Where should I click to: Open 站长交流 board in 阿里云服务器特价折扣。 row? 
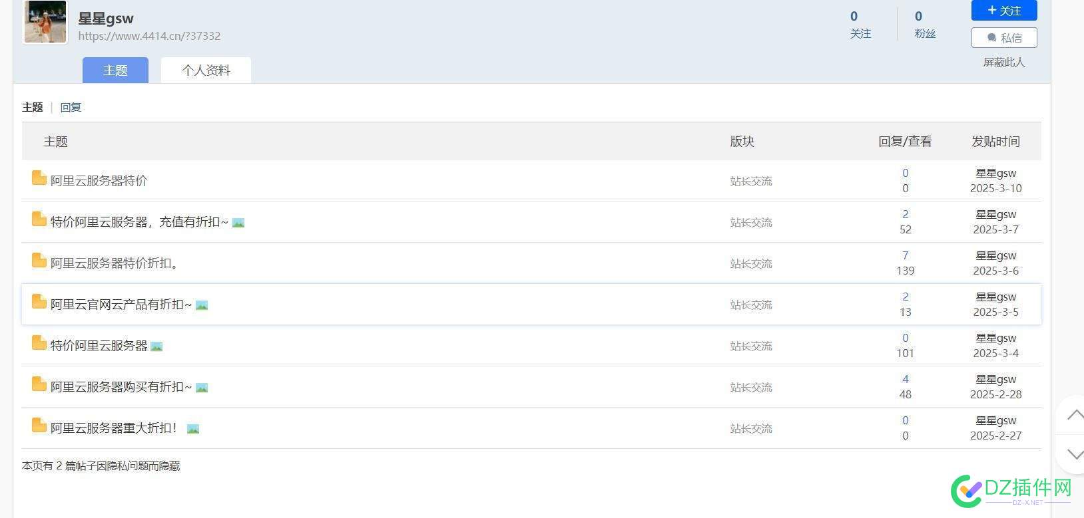click(751, 263)
